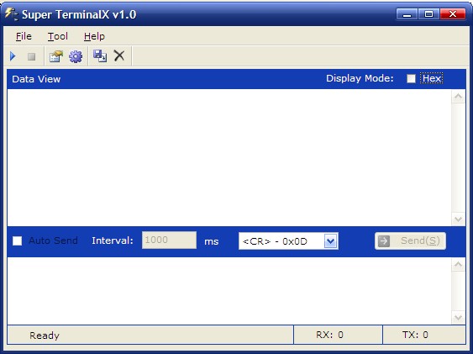Click the gray stop square icon
The width and height of the screenshot is (473, 354).
[31, 56]
